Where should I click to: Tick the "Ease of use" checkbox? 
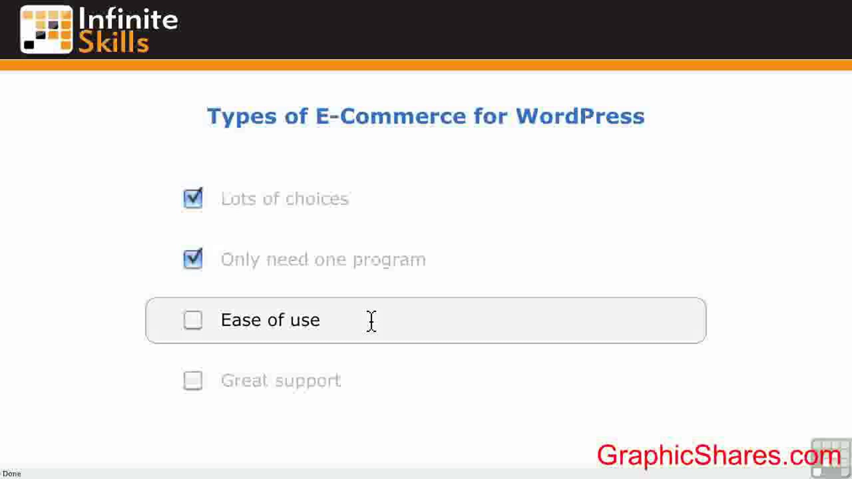[193, 320]
